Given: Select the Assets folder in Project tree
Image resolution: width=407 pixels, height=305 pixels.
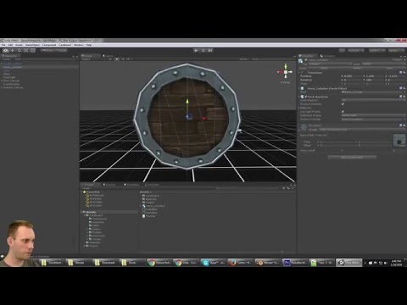Looking at the screenshot, I should click(91, 212).
